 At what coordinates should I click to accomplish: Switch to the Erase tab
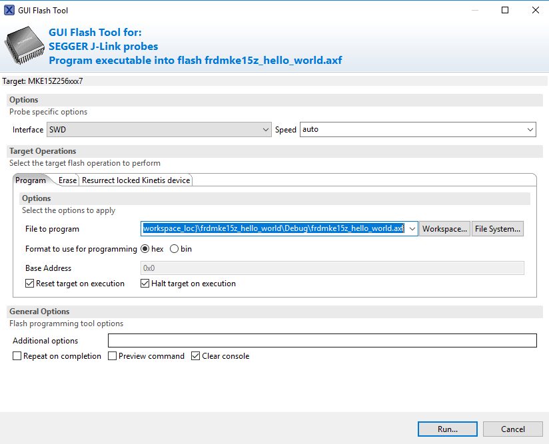(67, 180)
